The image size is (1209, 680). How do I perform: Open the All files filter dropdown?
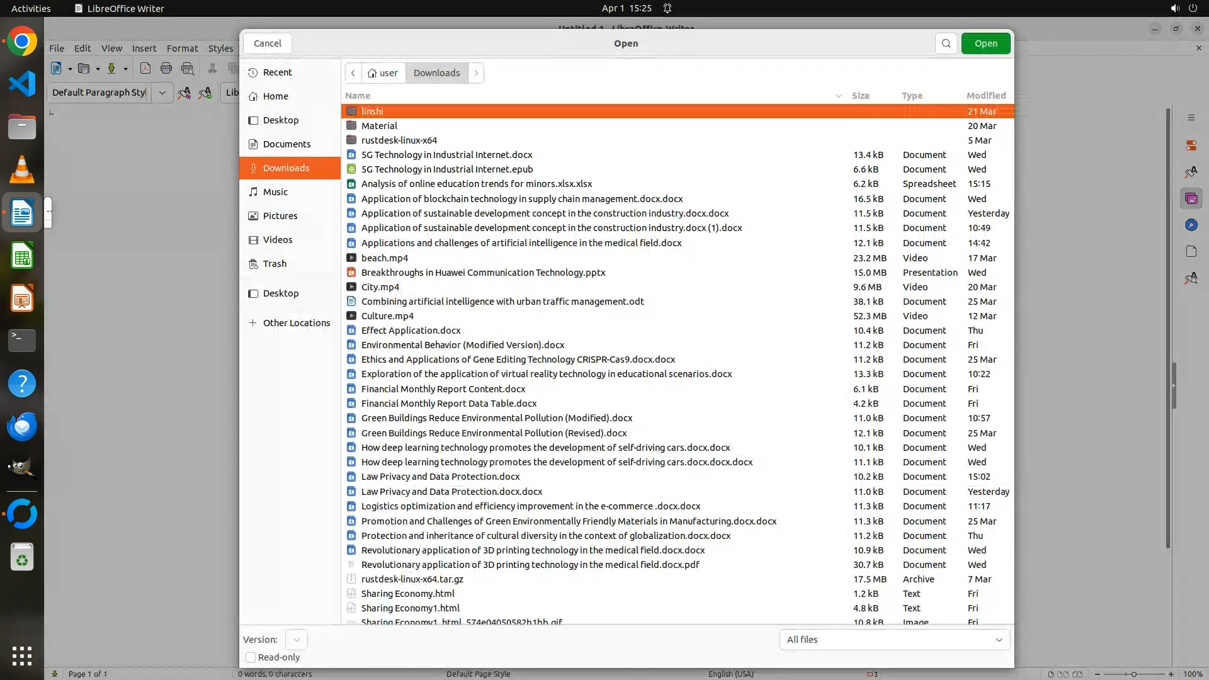tap(894, 640)
